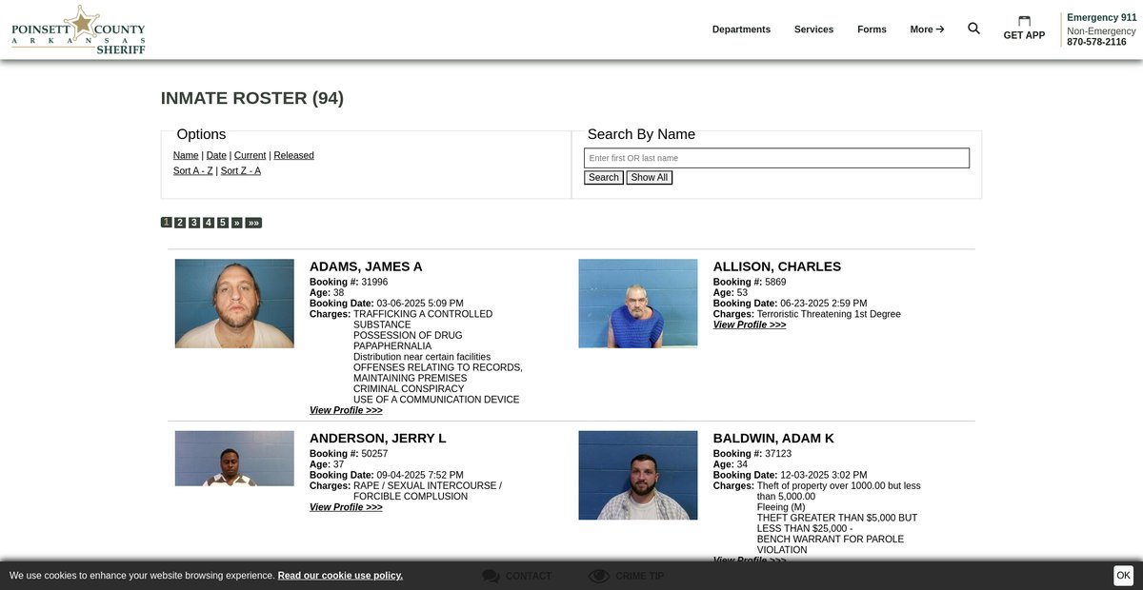1143x590 pixels.
Task: Open Jerry L Anderson mugshot photo
Action: pos(234,459)
